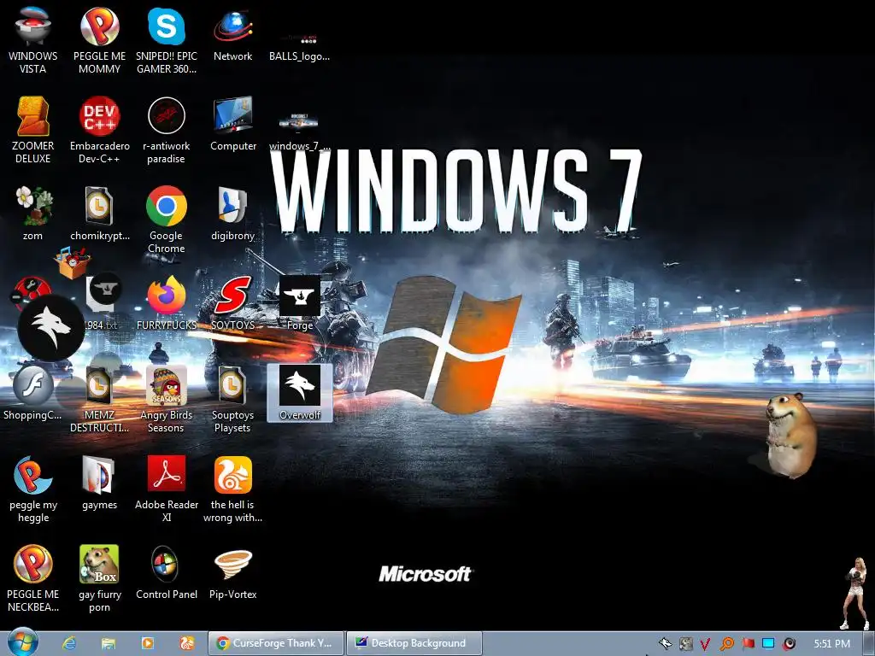Open the speaker volume tray icon

click(789, 644)
